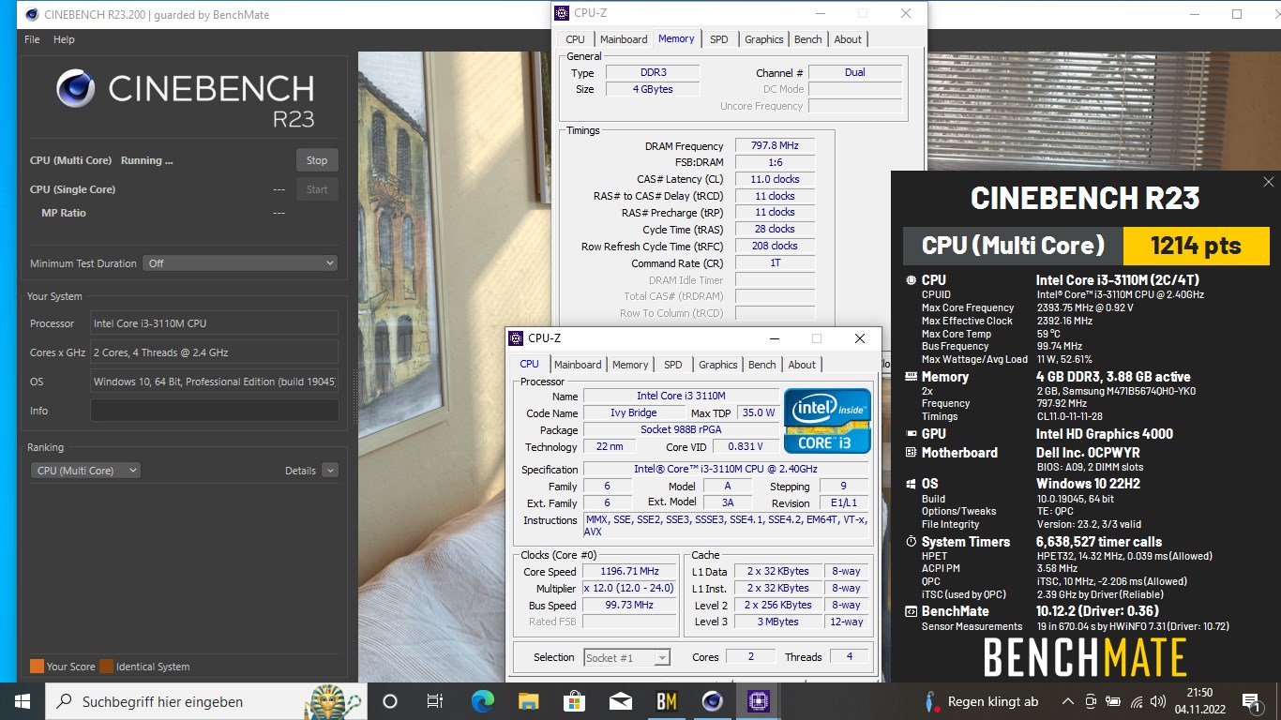Click the Identical System brown legend swatch
Image resolution: width=1281 pixels, height=720 pixels.
coord(107,667)
